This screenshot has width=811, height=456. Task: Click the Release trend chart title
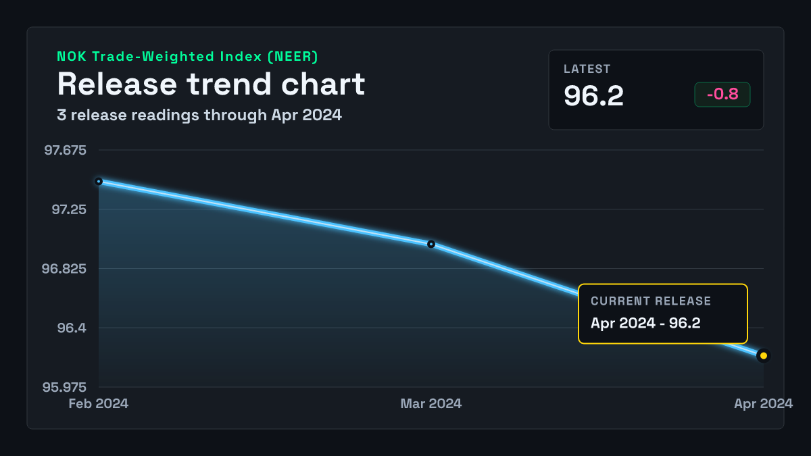211,84
